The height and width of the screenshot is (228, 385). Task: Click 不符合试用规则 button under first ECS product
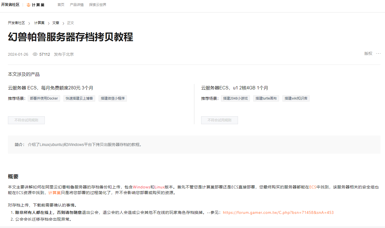pyautogui.click(x=26, y=120)
